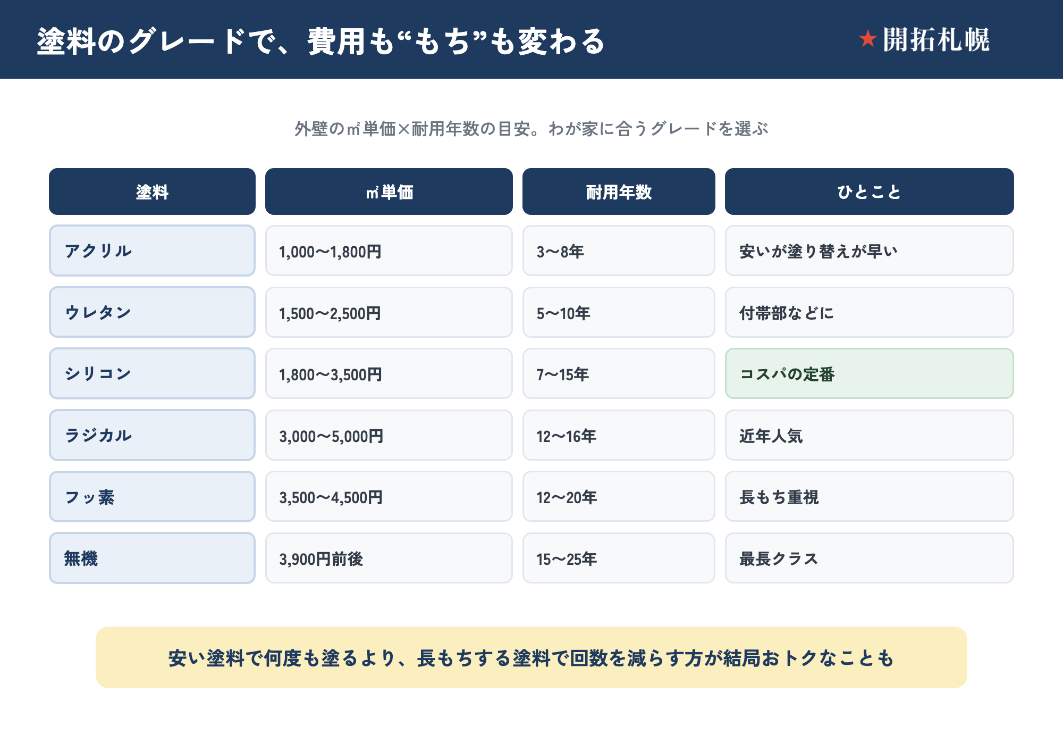
Task: Click the yellow banner starting 安い塗料で何度も塗るより
Action: (x=531, y=657)
